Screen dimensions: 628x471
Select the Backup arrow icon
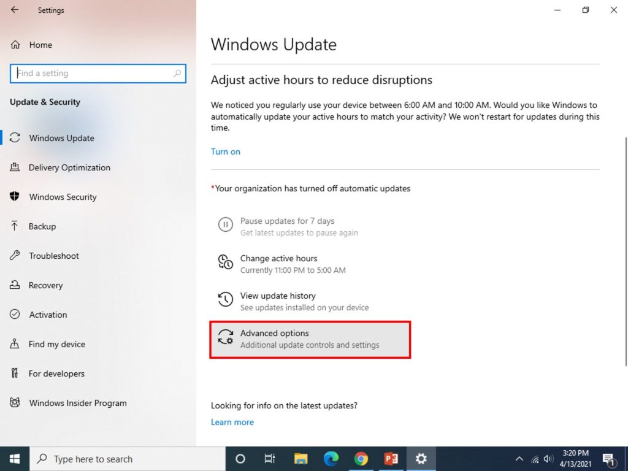[15, 226]
